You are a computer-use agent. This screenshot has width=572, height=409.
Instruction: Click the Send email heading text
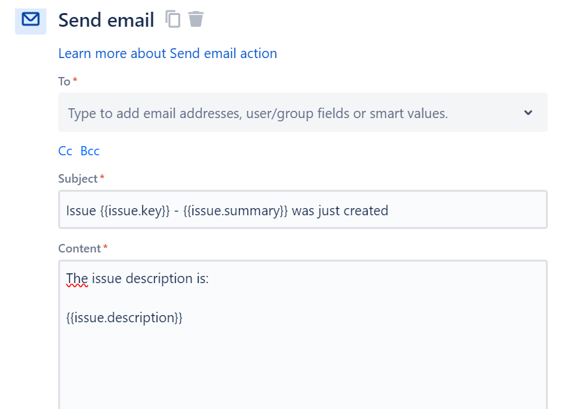coord(106,20)
